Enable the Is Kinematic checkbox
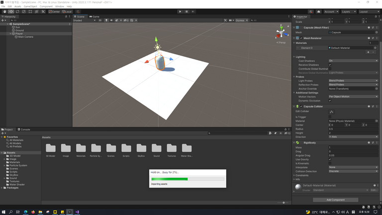This screenshot has width=382, height=215. (x=330, y=163)
